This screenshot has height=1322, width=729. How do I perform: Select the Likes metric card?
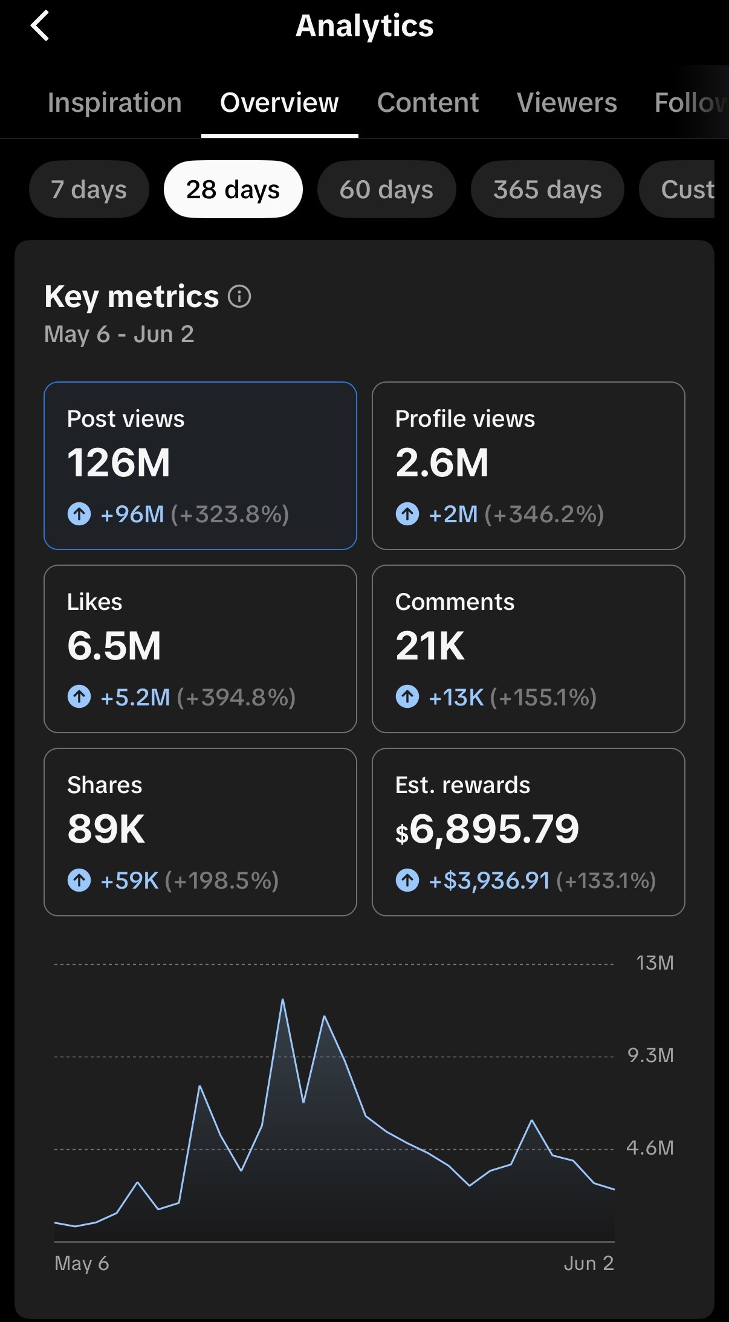pyautogui.click(x=200, y=649)
